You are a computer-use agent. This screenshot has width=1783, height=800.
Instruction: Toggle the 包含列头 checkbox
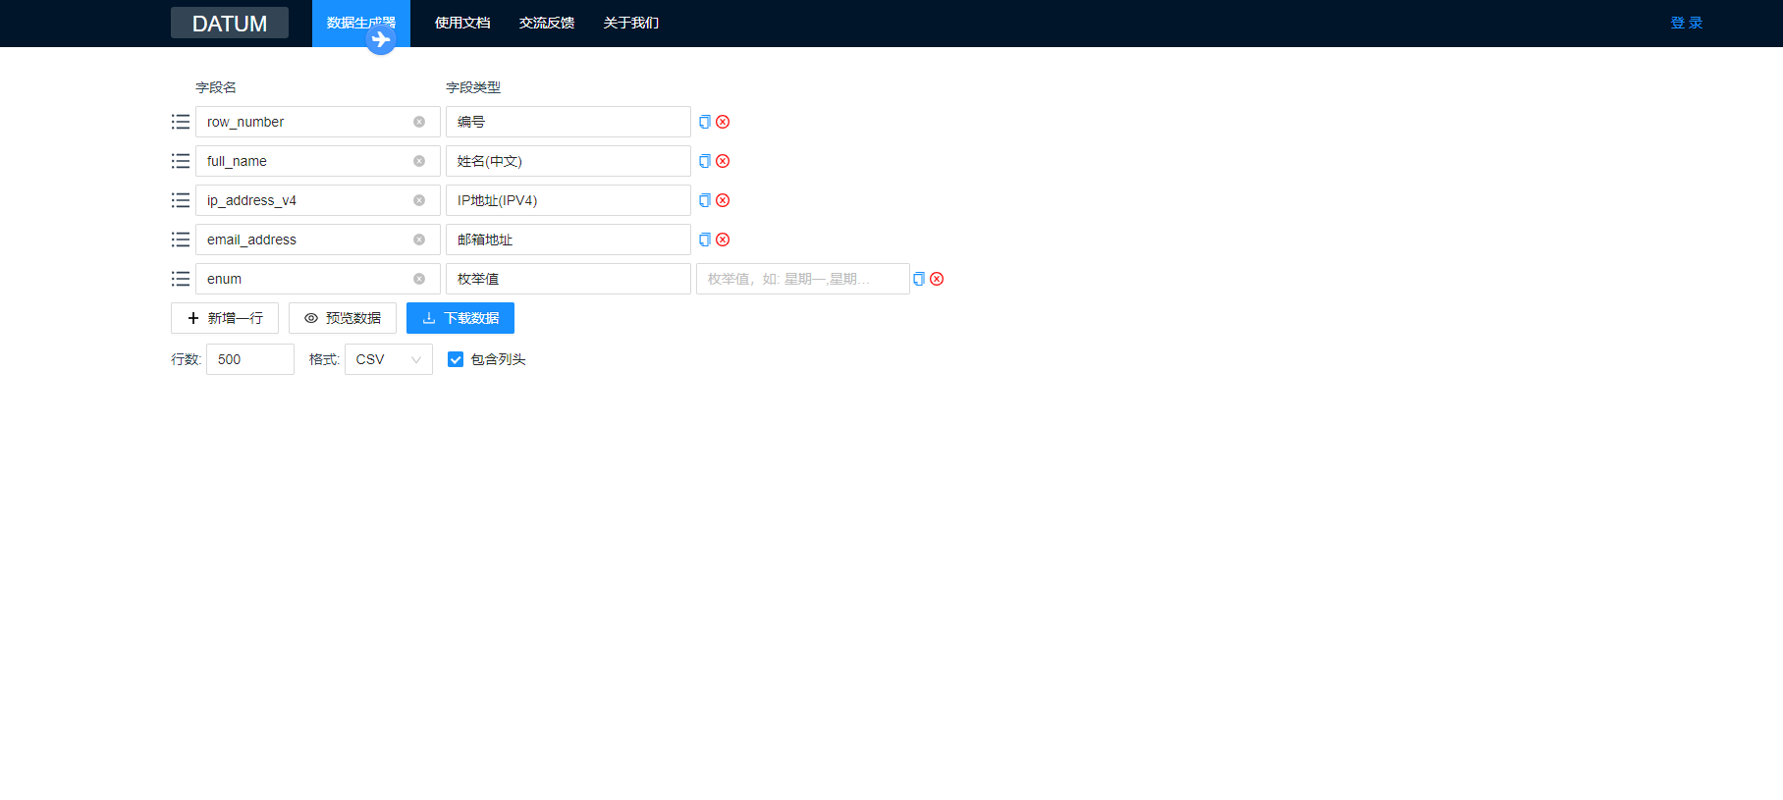click(456, 359)
